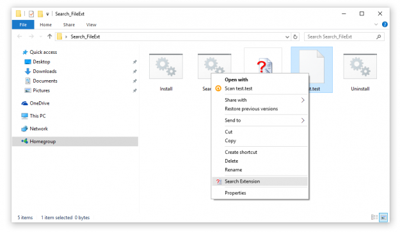Image resolution: width=400 pixels, height=232 pixels.
Task: Select Downloads in Quick access
Action: point(44,71)
